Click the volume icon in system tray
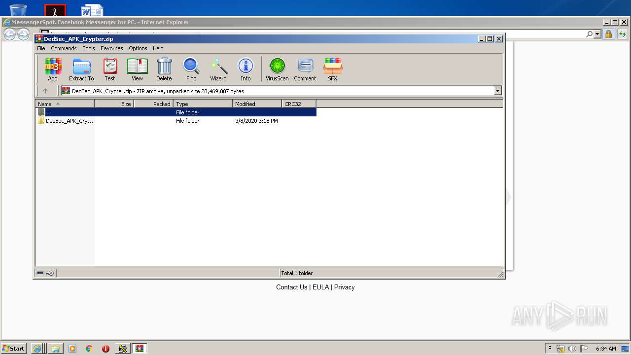Viewport: 631px width, 355px height. 572,349
